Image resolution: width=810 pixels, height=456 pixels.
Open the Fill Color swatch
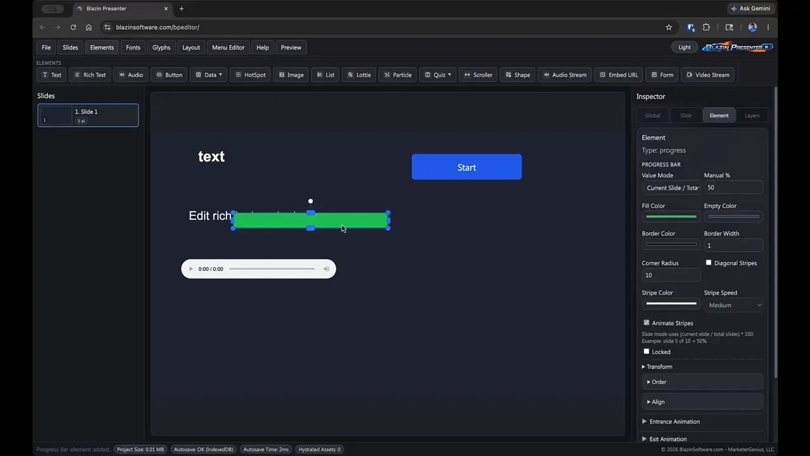[x=671, y=217]
